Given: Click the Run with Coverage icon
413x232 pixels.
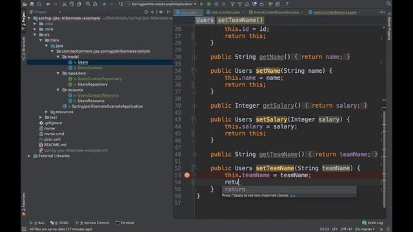Looking at the screenshot, I should (x=216, y=4).
